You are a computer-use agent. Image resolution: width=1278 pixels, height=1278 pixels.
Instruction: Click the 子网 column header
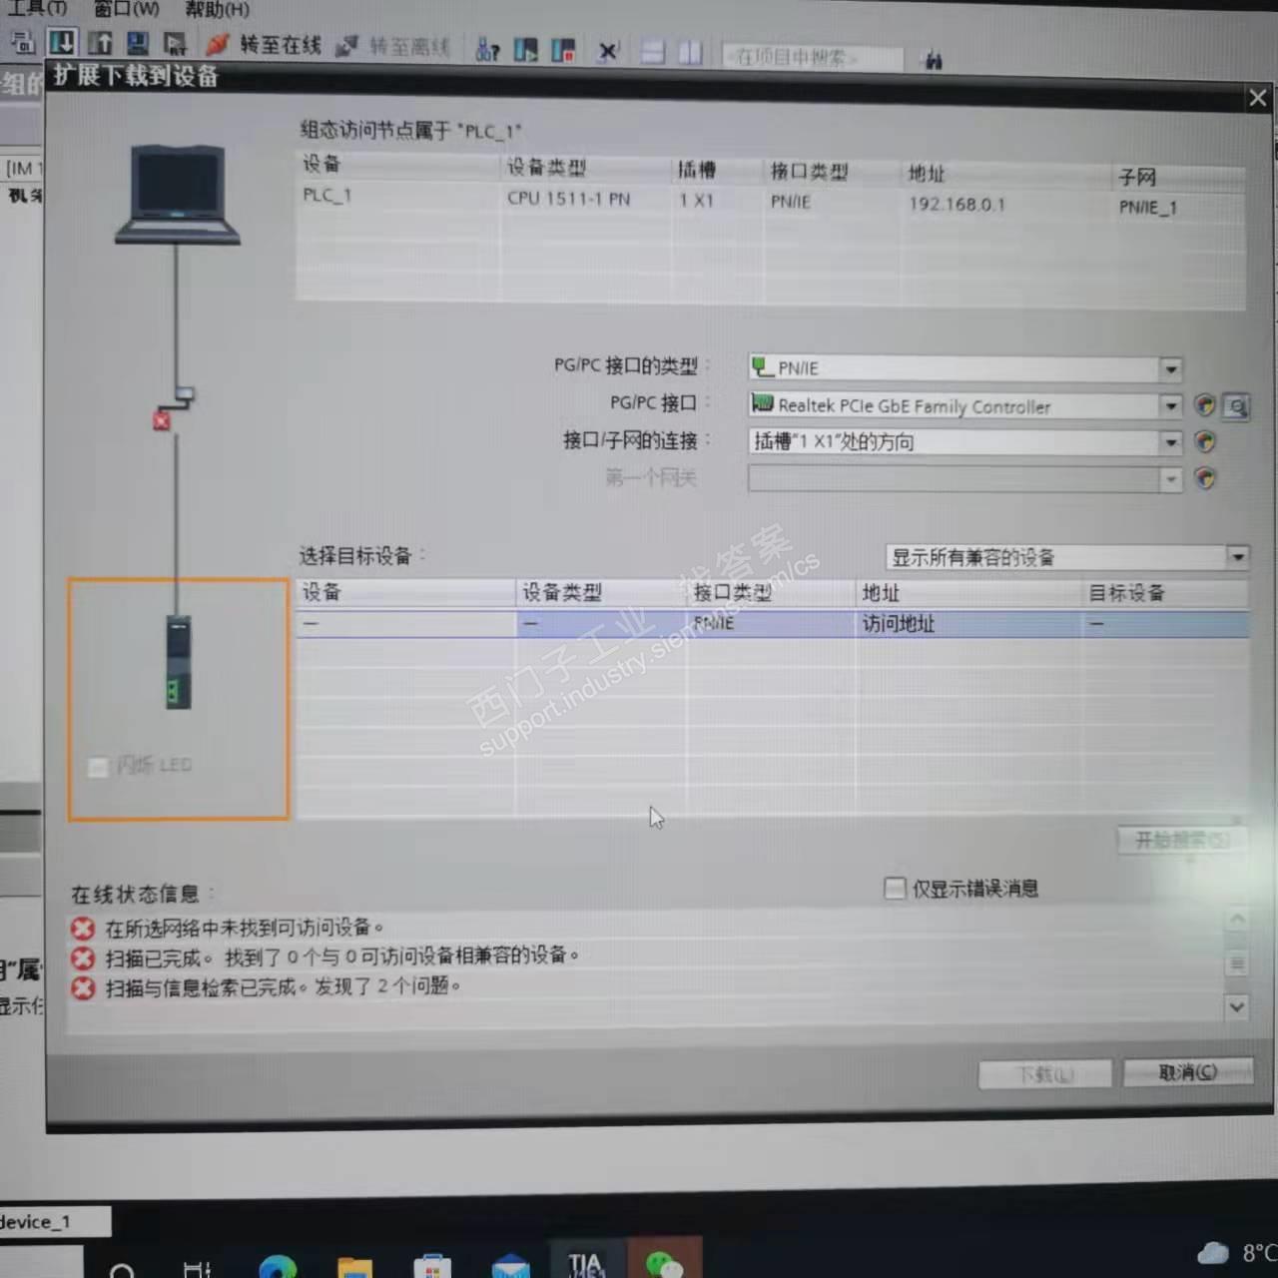[1137, 177]
